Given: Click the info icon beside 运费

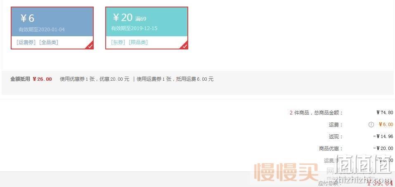Looking at the screenshot, I should click(371, 125).
